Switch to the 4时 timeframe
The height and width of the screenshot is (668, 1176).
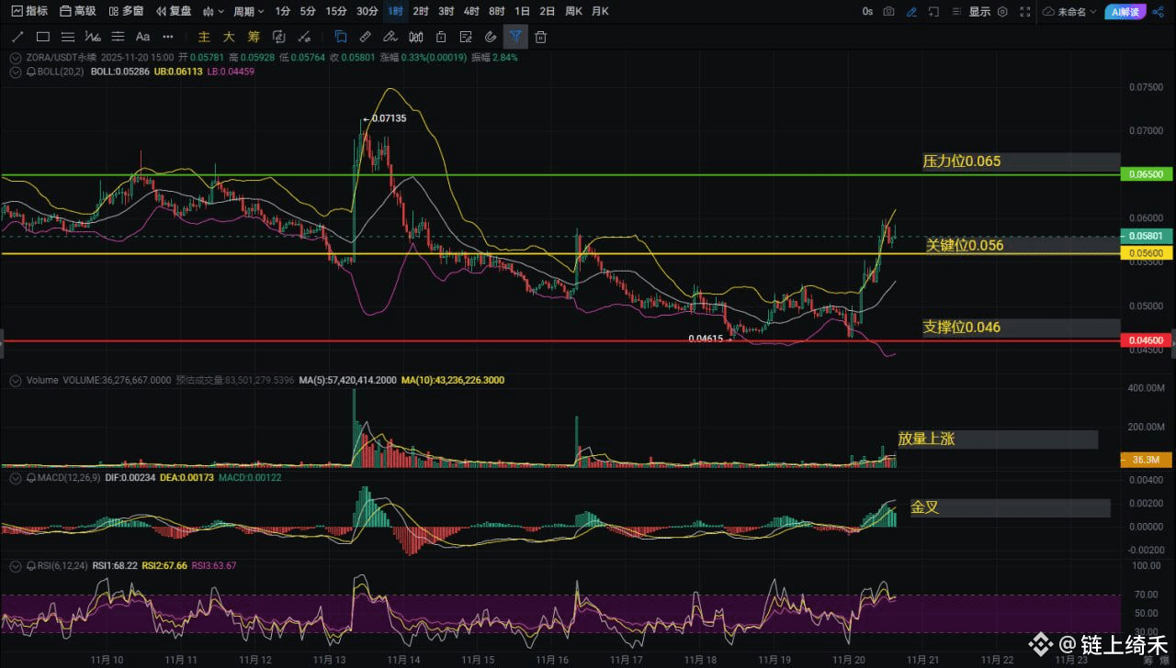pos(471,11)
